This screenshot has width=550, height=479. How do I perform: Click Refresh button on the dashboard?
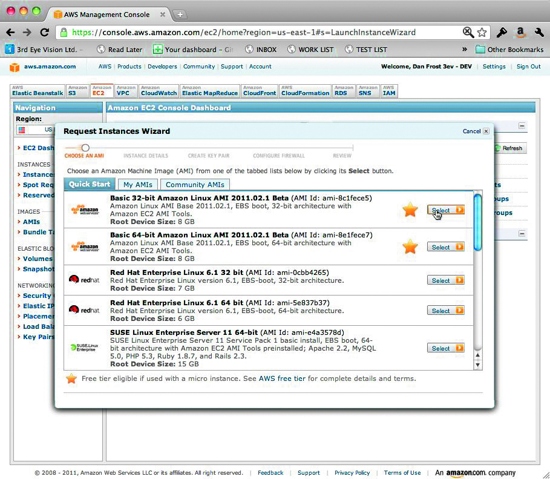[x=510, y=148]
